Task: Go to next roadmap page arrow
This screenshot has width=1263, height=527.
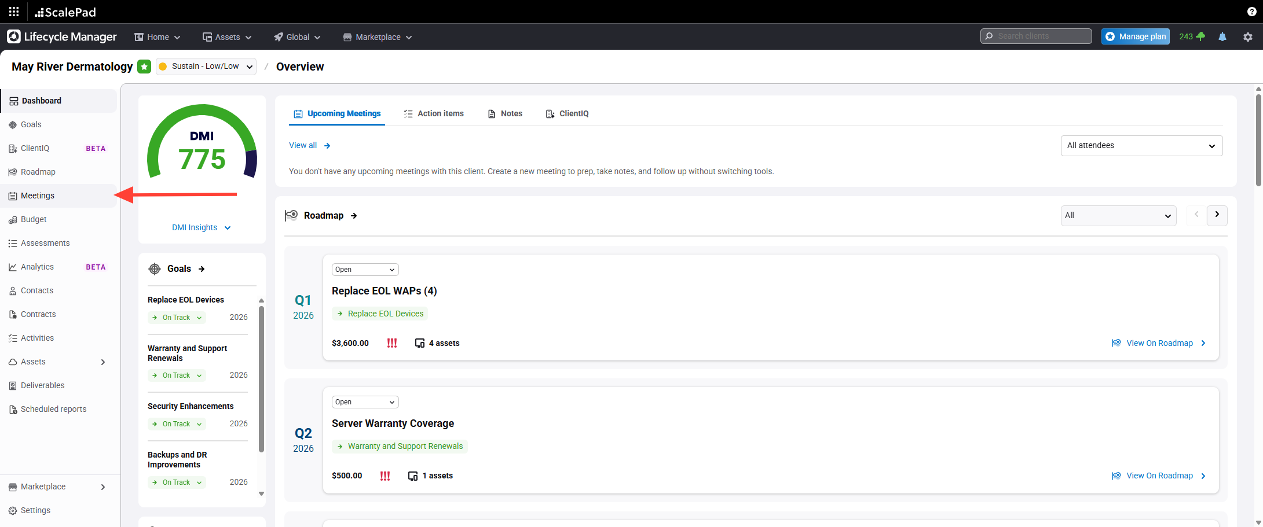Action: tap(1217, 215)
